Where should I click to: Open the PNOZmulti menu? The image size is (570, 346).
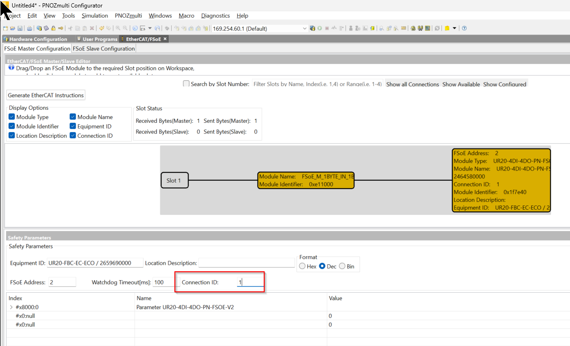click(129, 16)
